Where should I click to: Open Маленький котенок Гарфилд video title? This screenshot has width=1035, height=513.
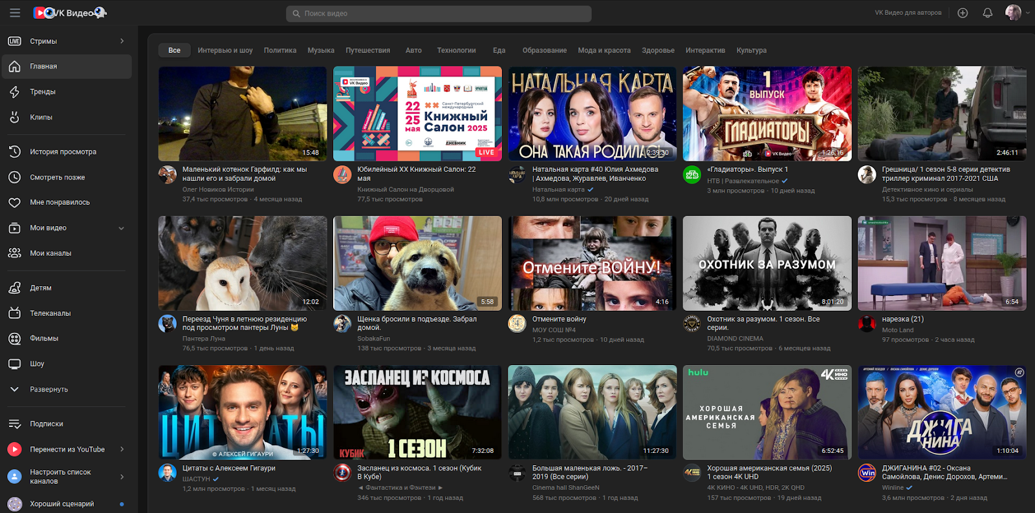point(245,174)
